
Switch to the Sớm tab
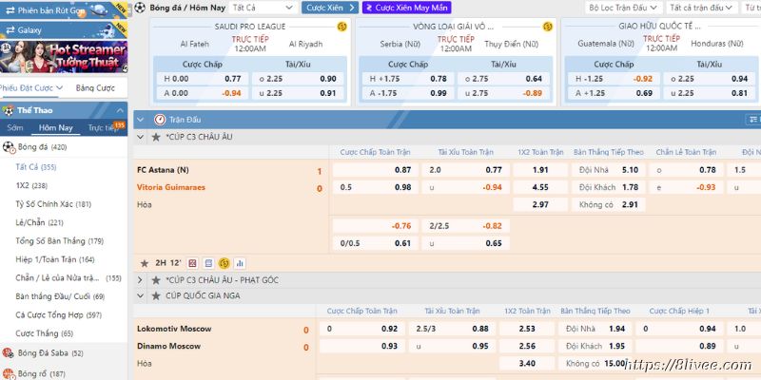[x=15, y=127]
